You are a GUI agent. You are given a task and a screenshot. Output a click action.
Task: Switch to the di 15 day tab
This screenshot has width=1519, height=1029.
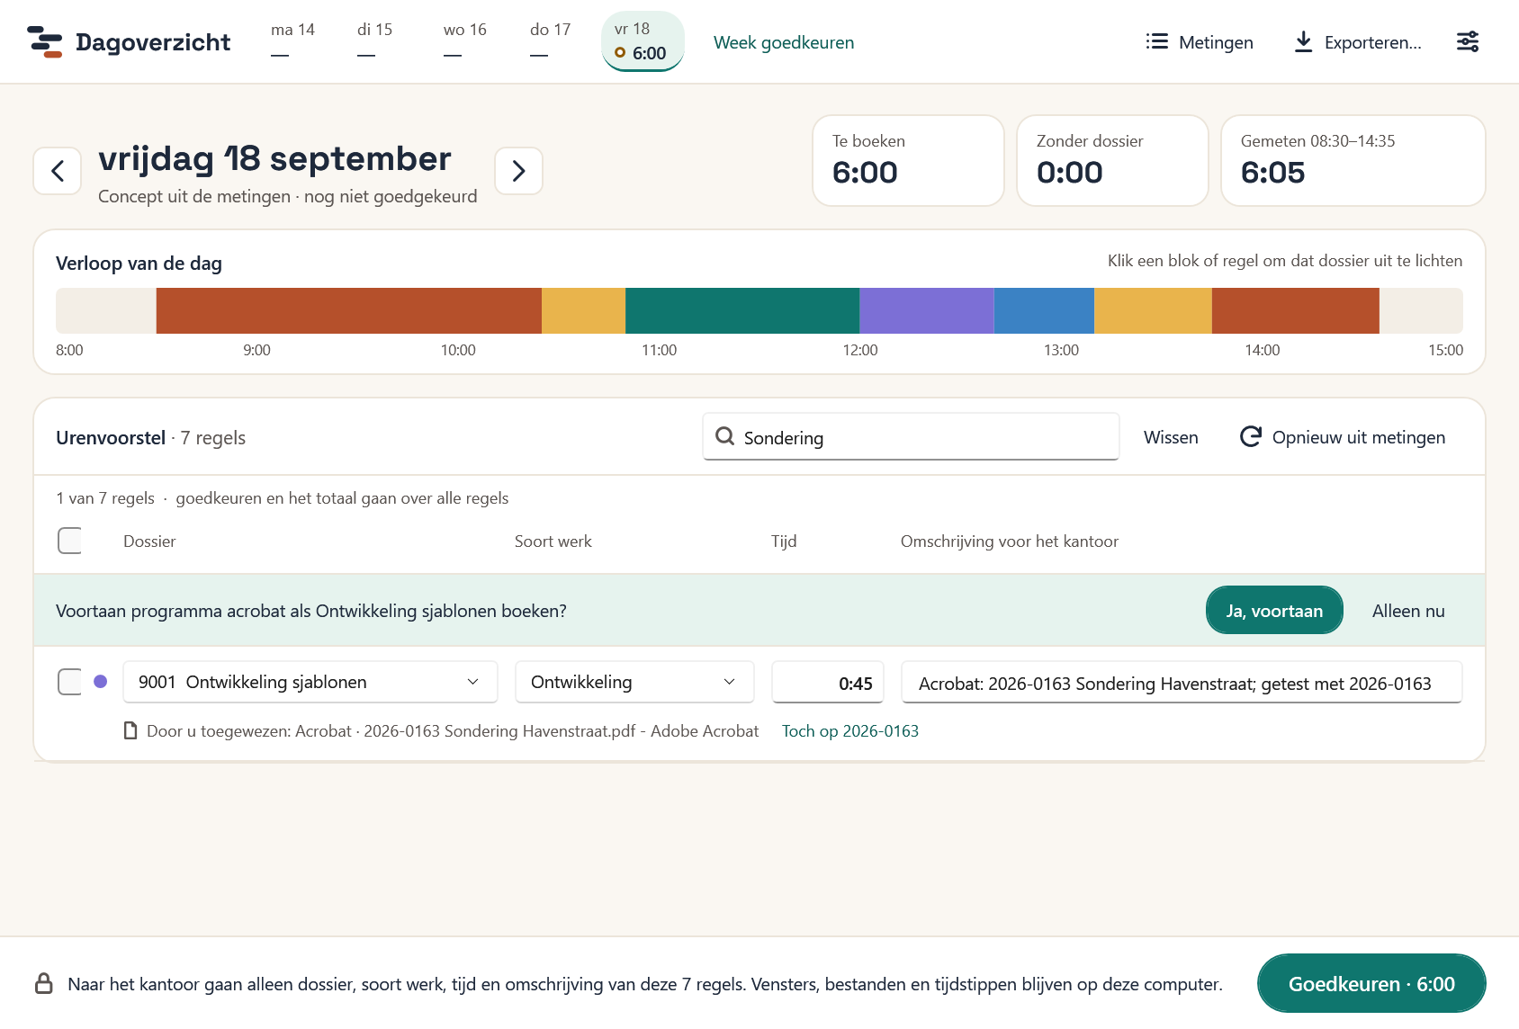coord(375,41)
